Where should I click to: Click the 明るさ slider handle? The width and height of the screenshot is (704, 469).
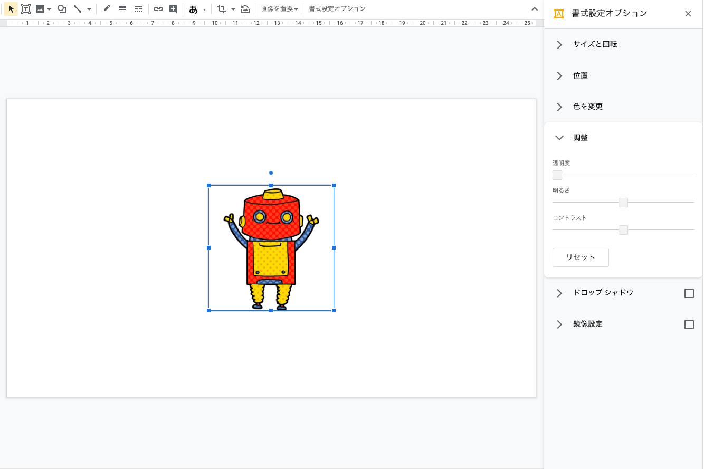coord(623,203)
